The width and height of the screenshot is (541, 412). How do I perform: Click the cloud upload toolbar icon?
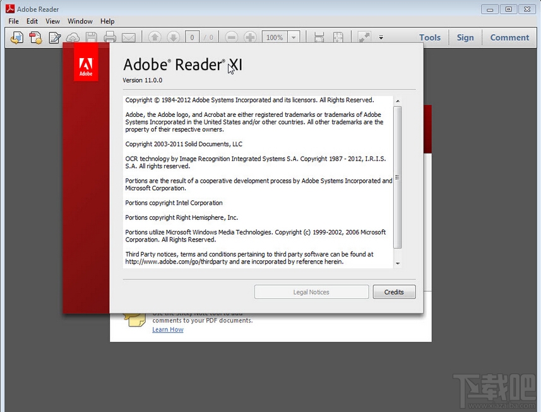pyautogui.click(x=73, y=37)
